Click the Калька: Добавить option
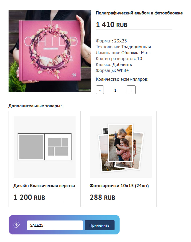 114,65
